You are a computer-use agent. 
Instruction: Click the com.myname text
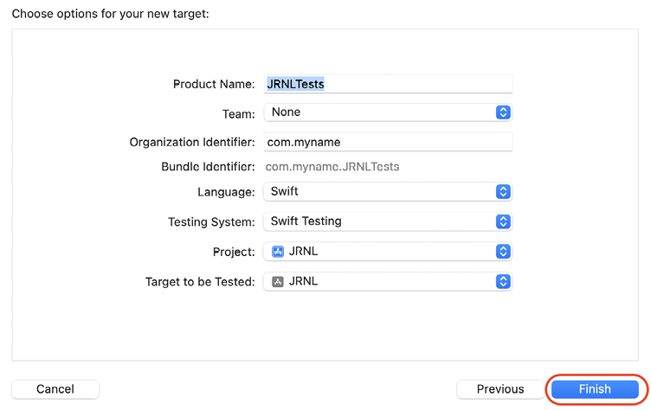[304, 143]
